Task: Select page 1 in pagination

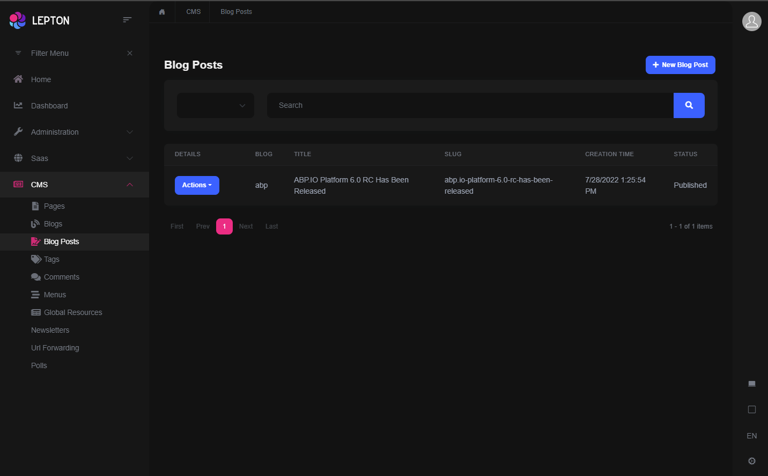Action: (x=224, y=226)
